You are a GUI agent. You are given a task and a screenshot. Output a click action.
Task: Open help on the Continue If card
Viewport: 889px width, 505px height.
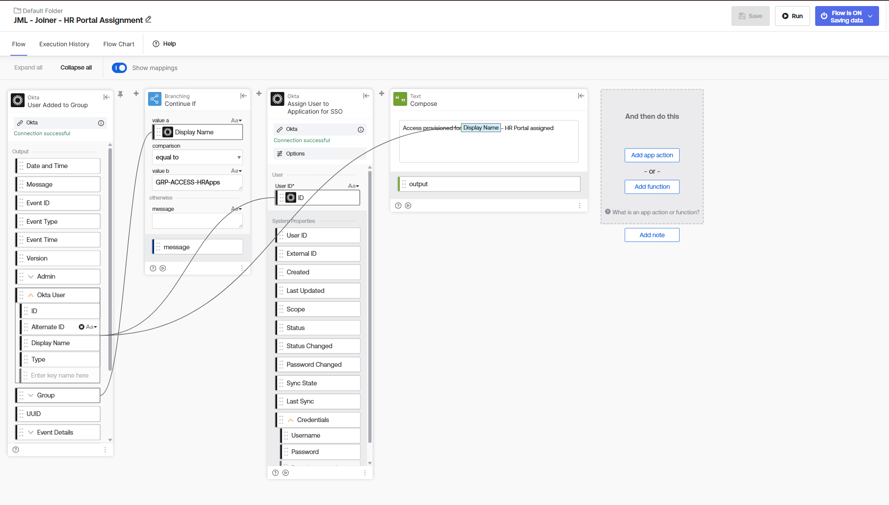(x=153, y=268)
